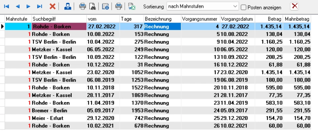Click printer icon beside the Excel export icon
The image size is (318, 134).
tap(119, 6)
